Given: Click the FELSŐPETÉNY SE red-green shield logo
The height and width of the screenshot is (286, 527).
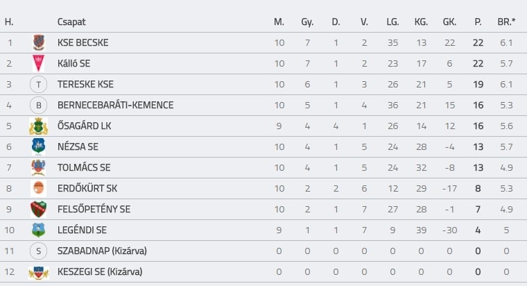Looking at the screenshot, I should pos(38,209).
